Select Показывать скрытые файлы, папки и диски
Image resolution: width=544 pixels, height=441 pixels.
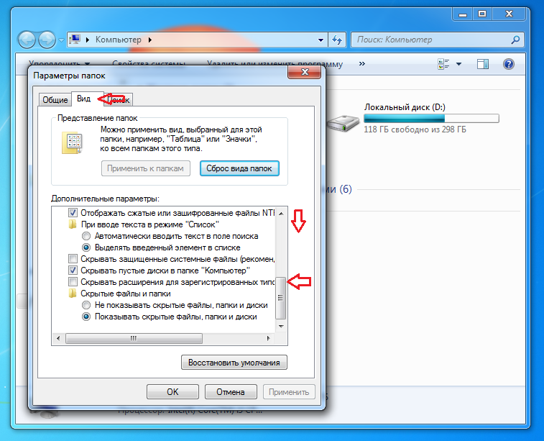[86, 317]
